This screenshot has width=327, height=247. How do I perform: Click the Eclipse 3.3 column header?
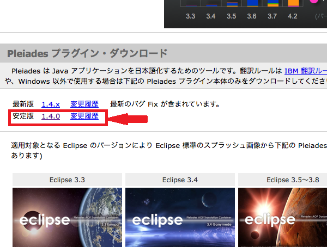tap(68, 180)
